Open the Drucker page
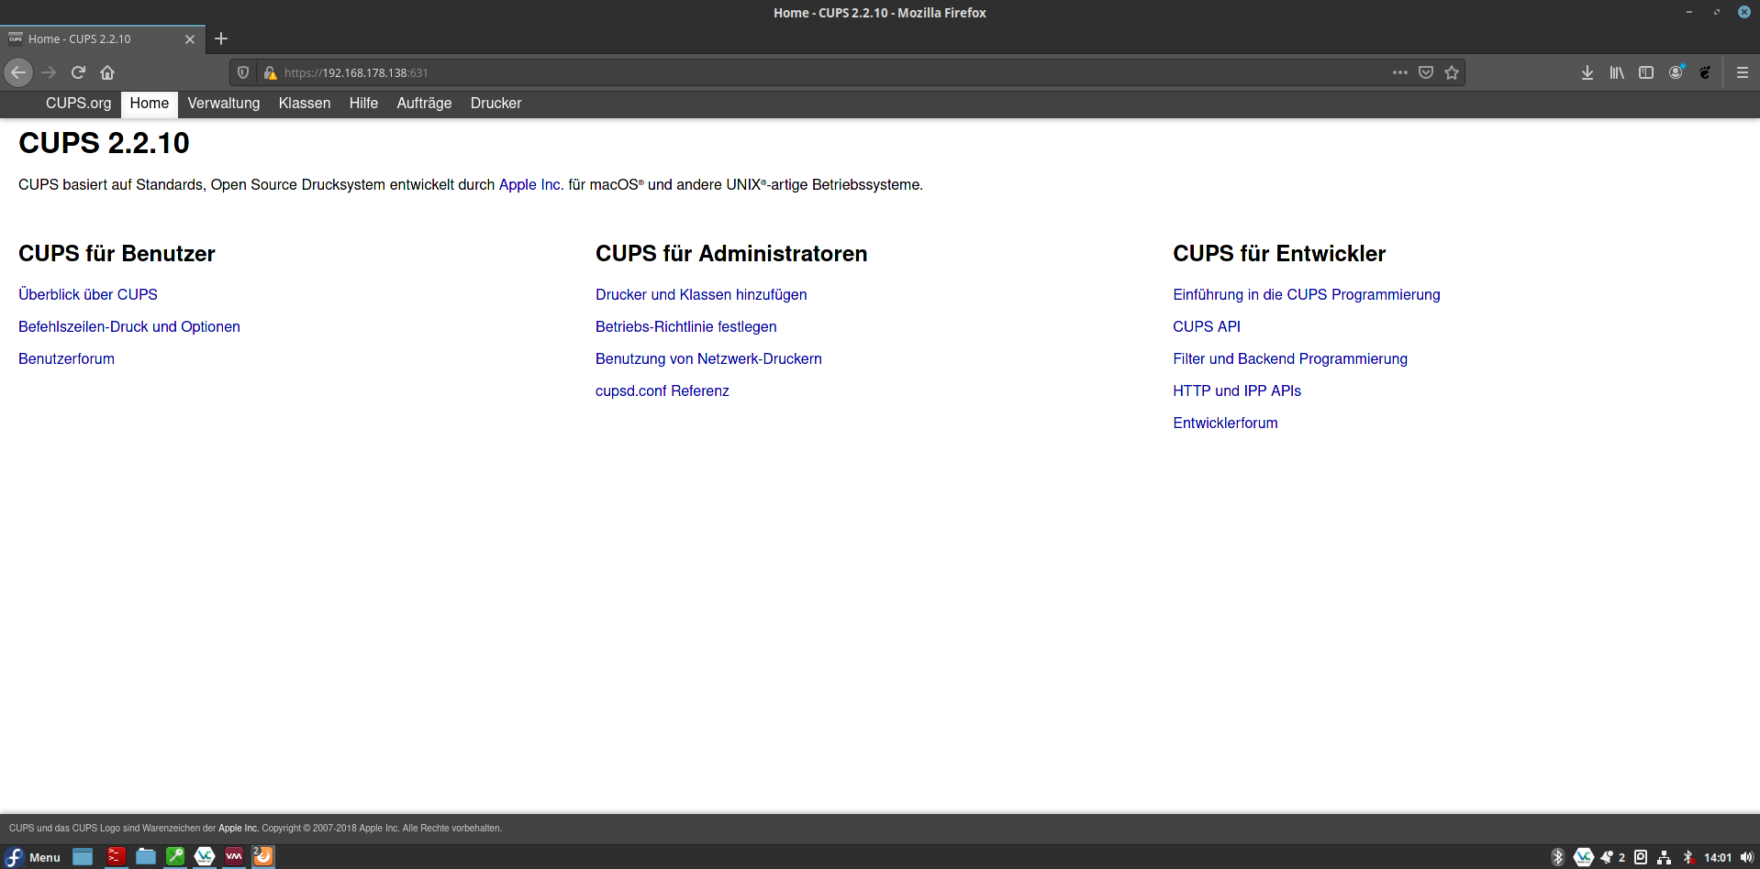Image resolution: width=1760 pixels, height=869 pixels. [496, 104]
